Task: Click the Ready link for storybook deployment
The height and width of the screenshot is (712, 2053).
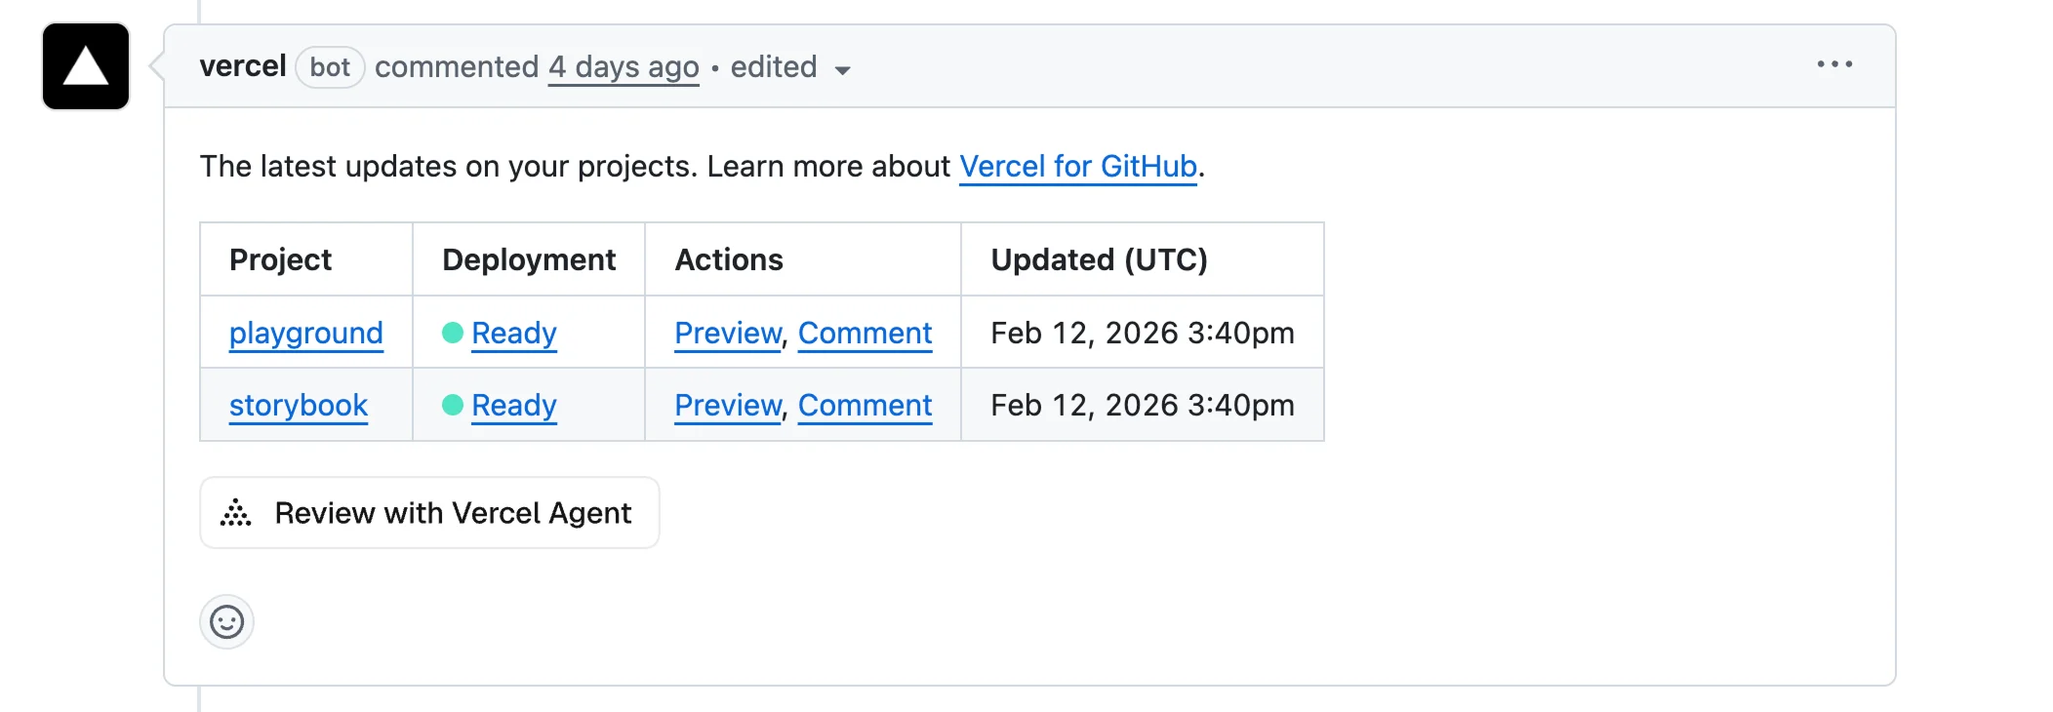Action: [513, 405]
